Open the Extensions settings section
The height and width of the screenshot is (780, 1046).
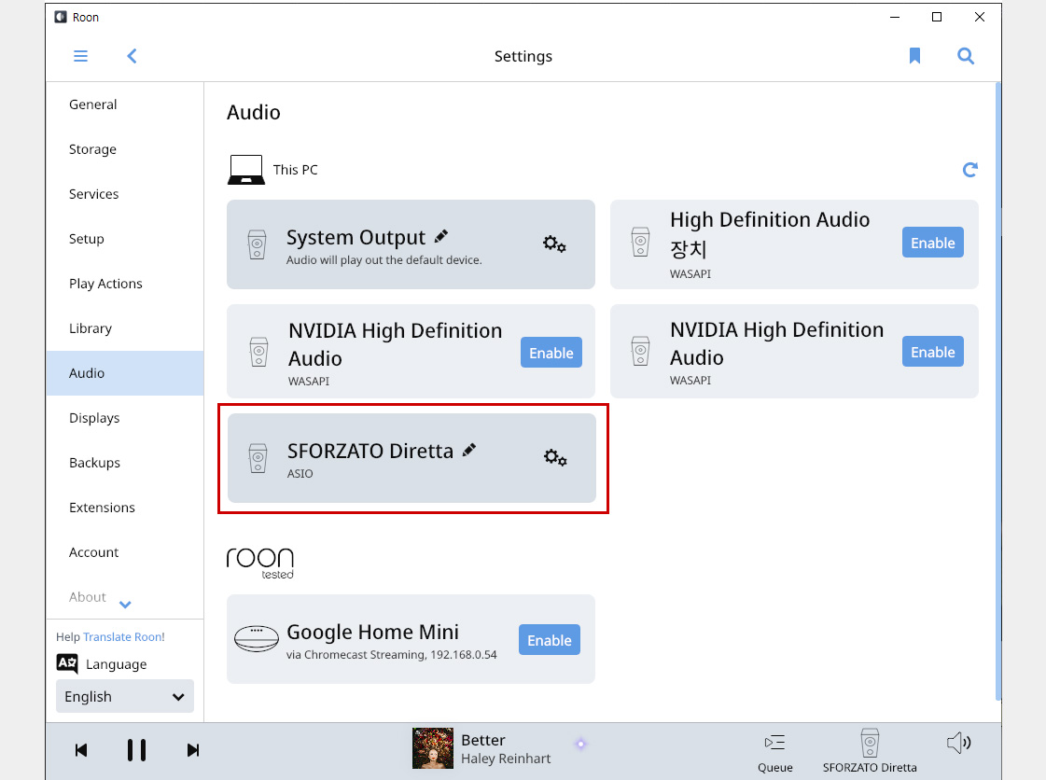[x=102, y=508]
